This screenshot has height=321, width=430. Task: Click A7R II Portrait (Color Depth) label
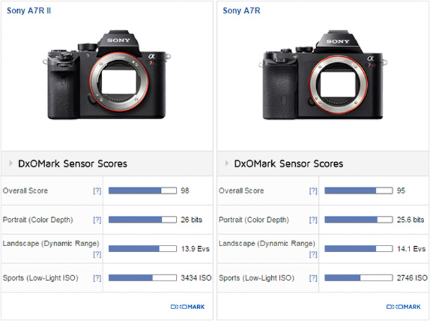tap(38, 220)
